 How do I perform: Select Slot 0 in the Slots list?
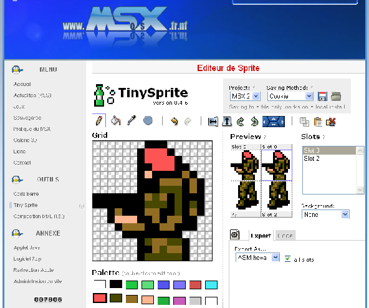(x=329, y=150)
